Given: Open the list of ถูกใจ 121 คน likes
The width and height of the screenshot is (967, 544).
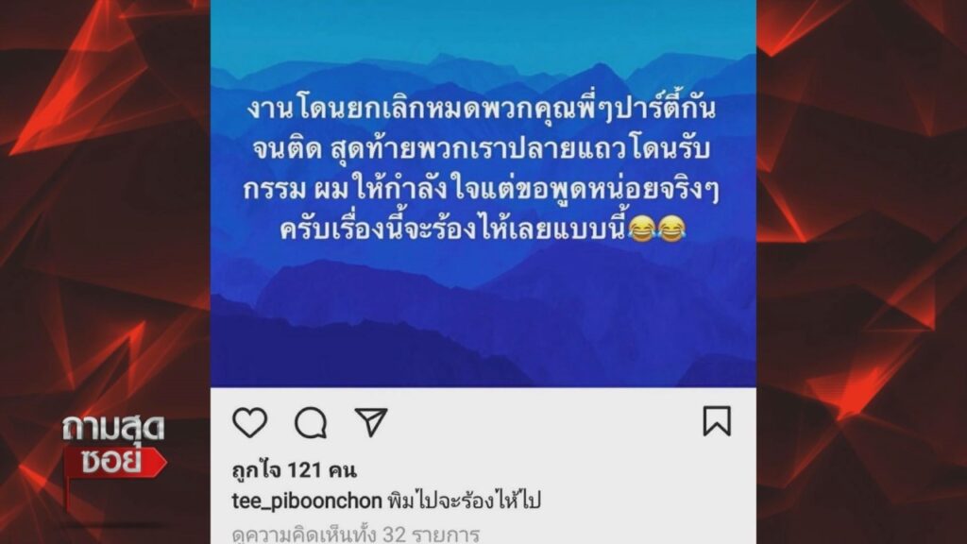Looking at the screenshot, I should (295, 470).
